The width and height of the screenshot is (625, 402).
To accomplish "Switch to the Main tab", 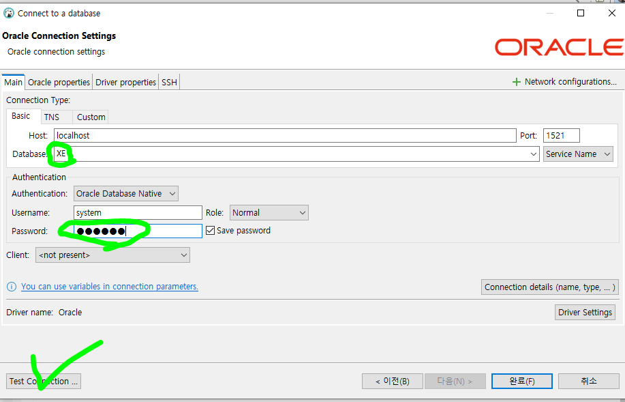I will (x=13, y=82).
